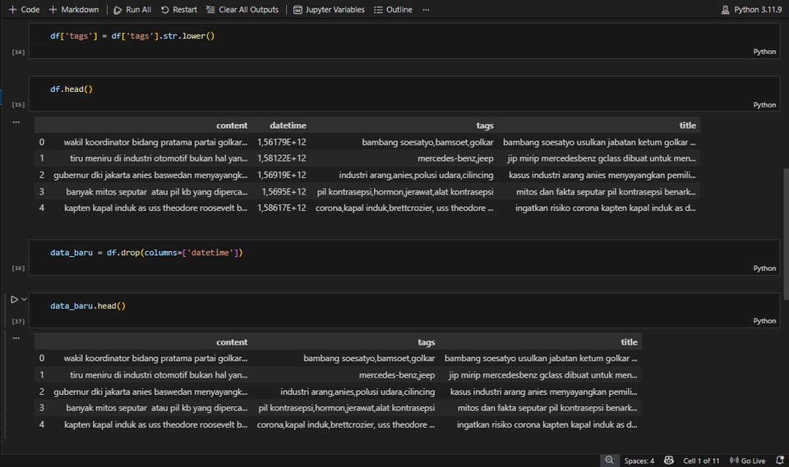Screen dimensions: 789x467
Task: Open output options ellipsis for data_baru.head() output
Action: [16, 338]
